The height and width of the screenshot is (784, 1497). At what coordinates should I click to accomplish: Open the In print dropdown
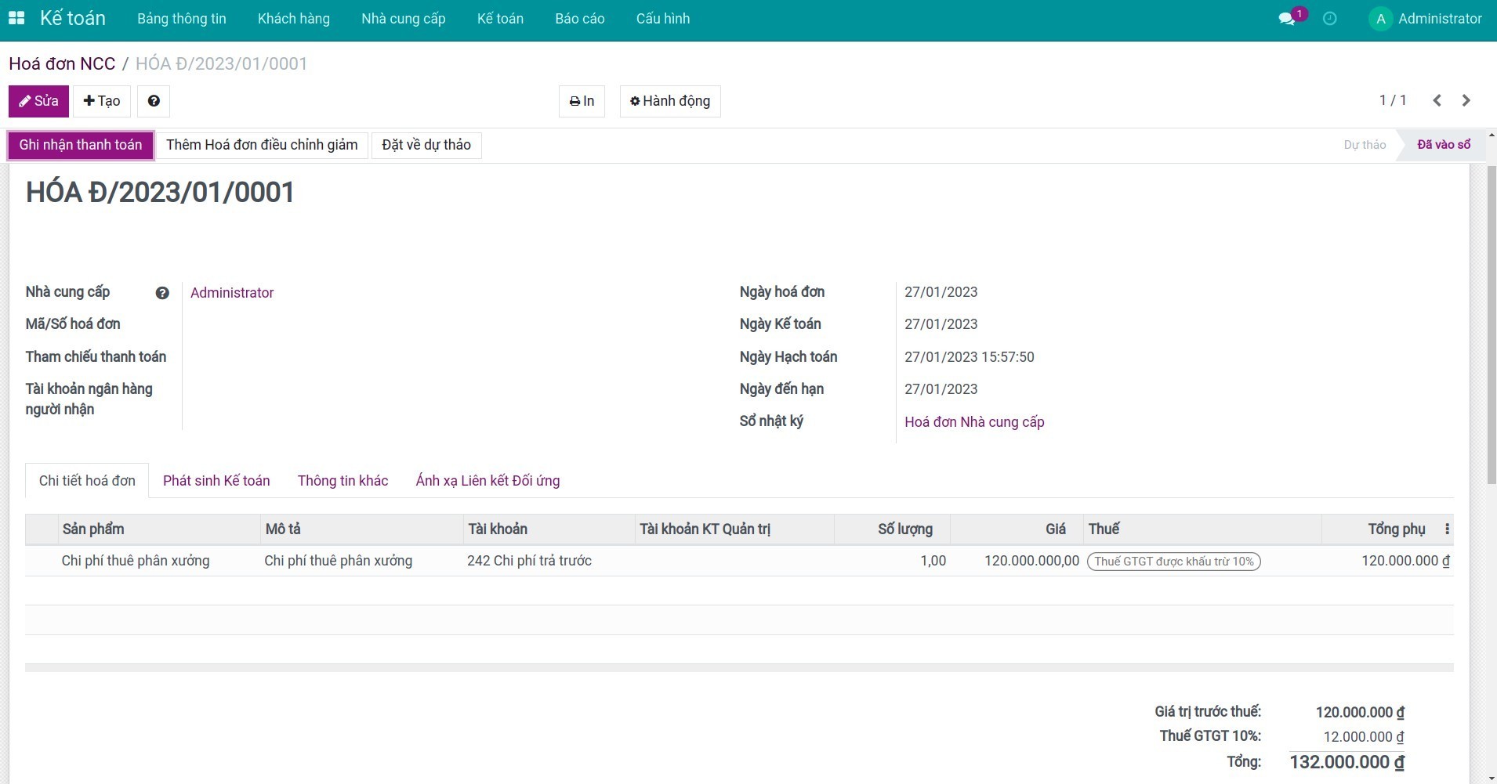point(582,101)
